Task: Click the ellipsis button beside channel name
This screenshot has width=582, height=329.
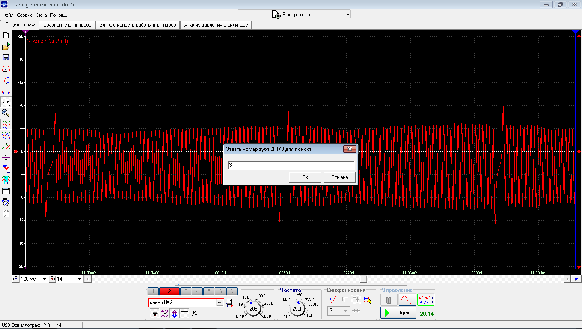Action: click(220, 303)
